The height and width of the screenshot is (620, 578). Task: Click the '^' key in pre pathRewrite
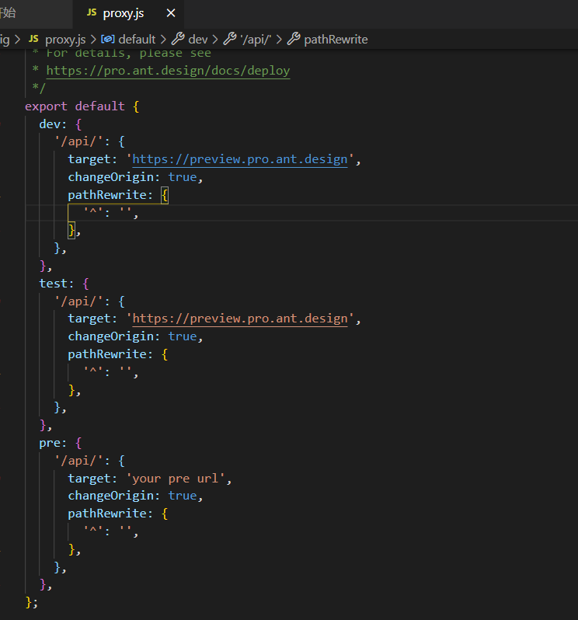click(x=93, y=531)
